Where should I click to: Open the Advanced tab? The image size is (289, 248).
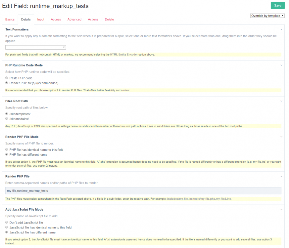tap(74, 20)
